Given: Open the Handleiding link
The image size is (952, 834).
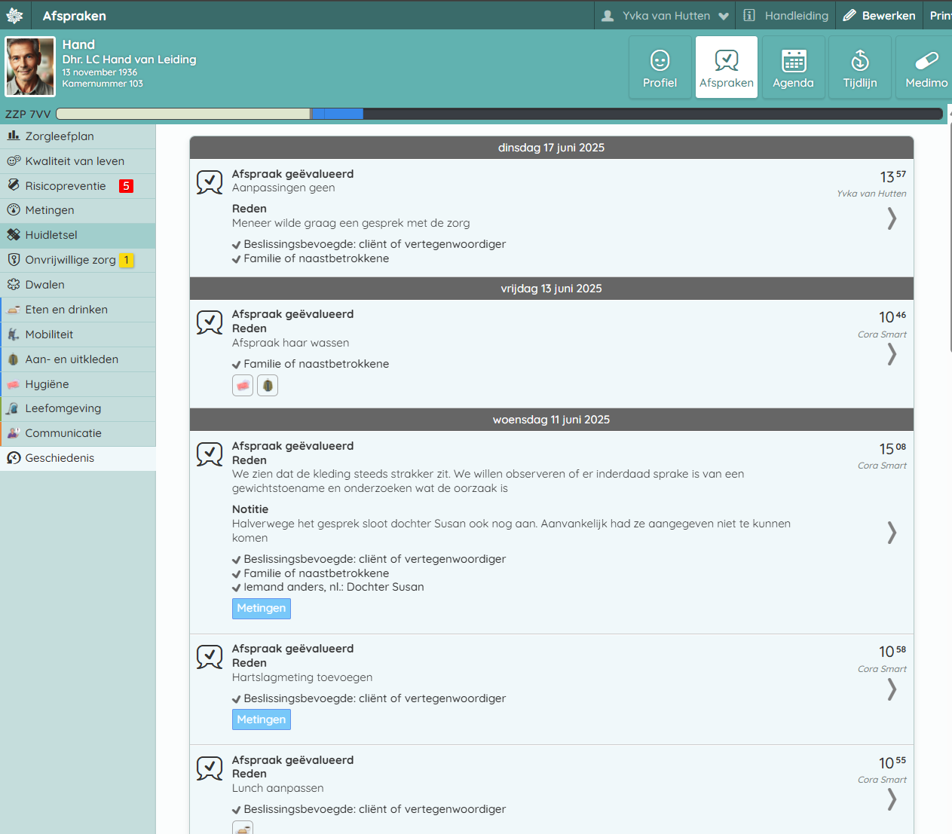Looking at the screenshot, I should pos(785,16).
